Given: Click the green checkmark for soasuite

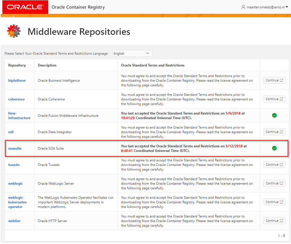Looking at the screenshot, I should (x=274, y=148).
